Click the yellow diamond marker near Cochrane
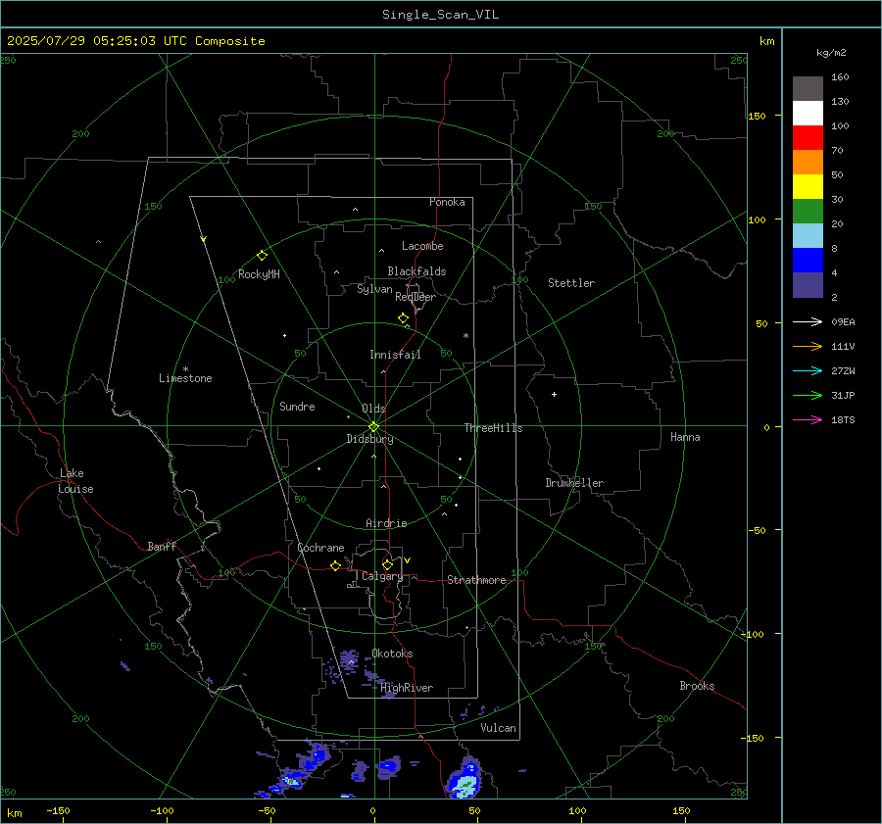Viewport: 882px width, 824px height. click(335, 565)
